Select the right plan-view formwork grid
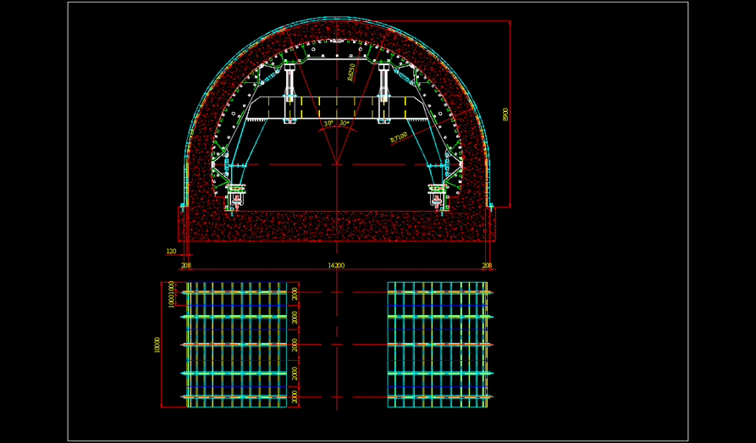 click(438, 344)
